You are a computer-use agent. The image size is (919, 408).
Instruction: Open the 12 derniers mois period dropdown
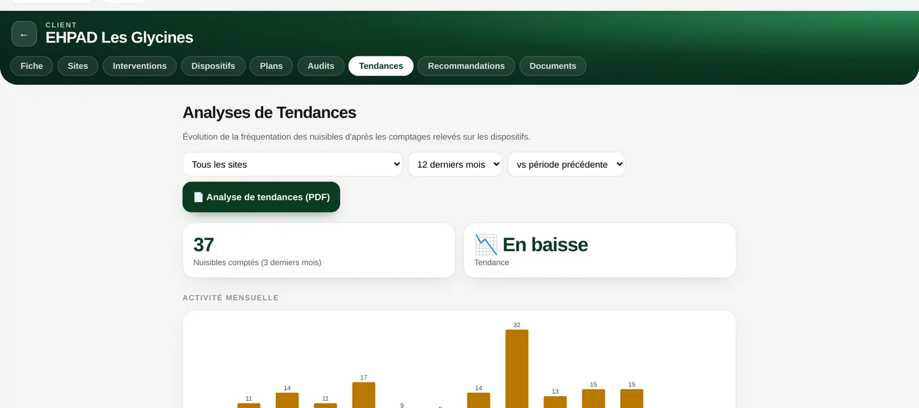(455, 165)
